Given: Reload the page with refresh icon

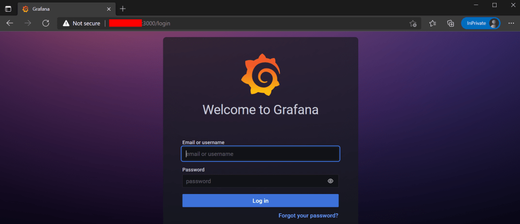Looking at the screenshot, I should tap(46, 23).
